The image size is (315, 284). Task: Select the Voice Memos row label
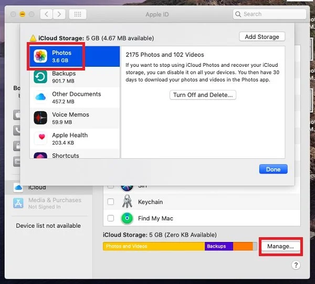click(x=70, y=115)
